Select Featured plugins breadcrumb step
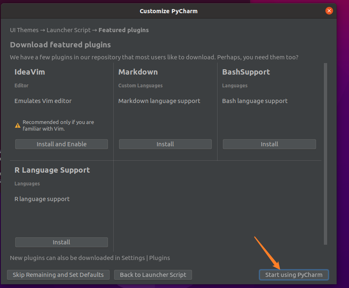The image size is (349, 288). pyautogui.click(x=124, y=30)
